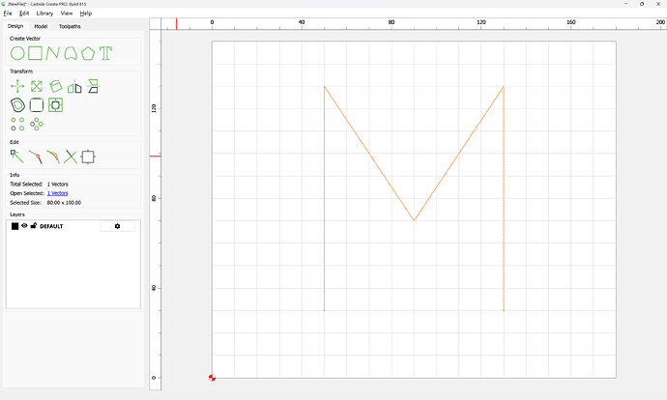Activate the Scale transform tool
Viewport: 667px width, 400px height.
(x=37, y=86)
